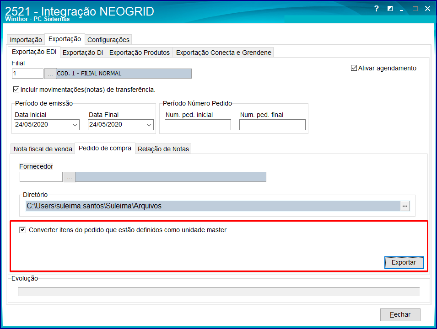The height and width of the screenshot is (329, 437).
Task: Open the Relação de Notas tab
Action: [163, 149]
